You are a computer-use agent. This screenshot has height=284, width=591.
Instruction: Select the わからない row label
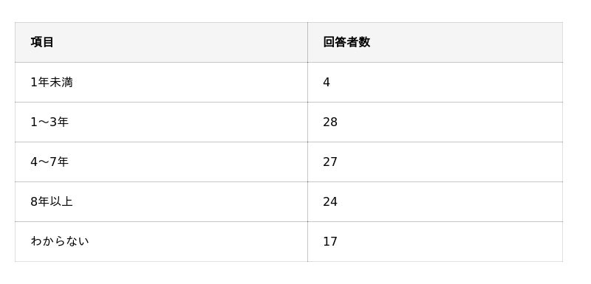(x=60, y=241)
